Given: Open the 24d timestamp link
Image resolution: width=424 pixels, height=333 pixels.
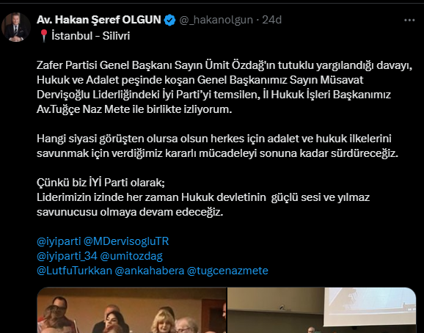Looking at the screenshot, I should (272, 20).
